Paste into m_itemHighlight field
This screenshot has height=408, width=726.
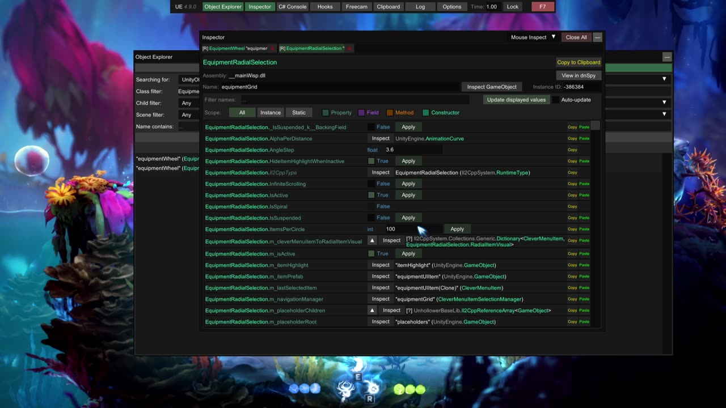click(584, 265)
